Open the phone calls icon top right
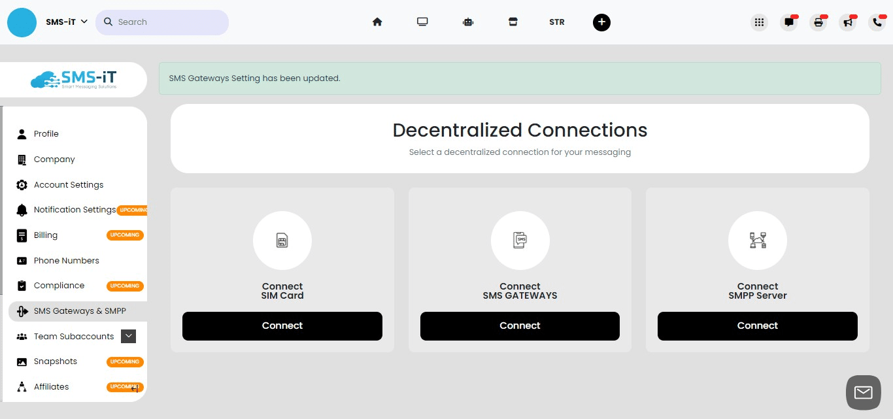Viewport: 893px width, 419px height. point(877,22)
